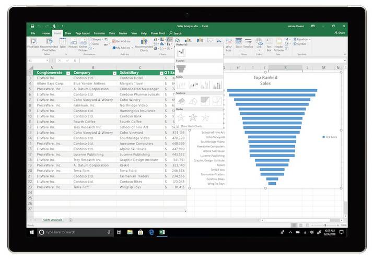Click the Top Ranked Sales chart title

[x=265, y=80]
